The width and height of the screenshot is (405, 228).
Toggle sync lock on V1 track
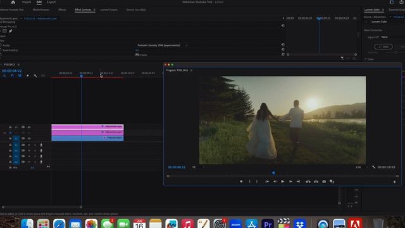(x=23, y=138)
